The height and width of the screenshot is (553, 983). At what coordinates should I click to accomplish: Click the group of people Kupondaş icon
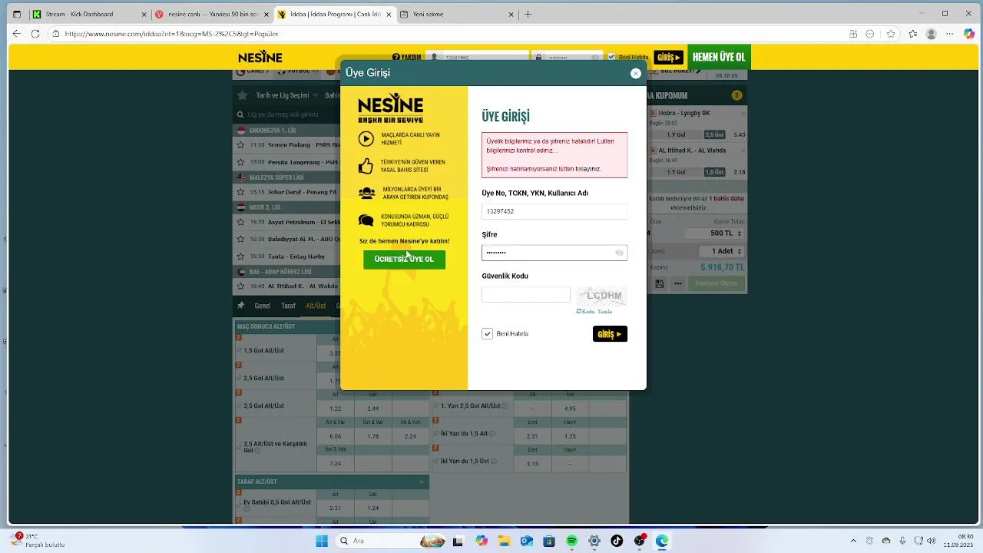[366, 194]
